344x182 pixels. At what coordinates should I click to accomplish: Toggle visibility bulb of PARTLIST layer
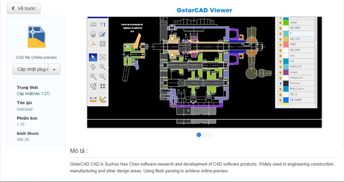click(280, 67)
